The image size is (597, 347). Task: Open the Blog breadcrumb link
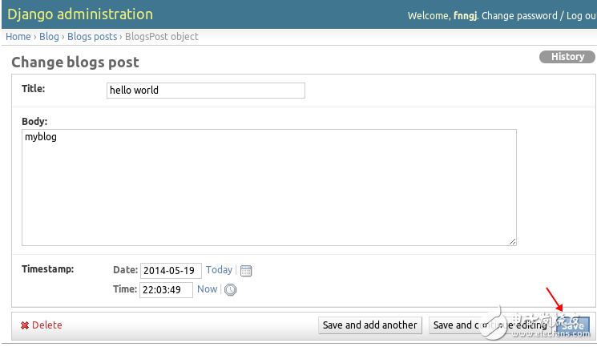50,37
